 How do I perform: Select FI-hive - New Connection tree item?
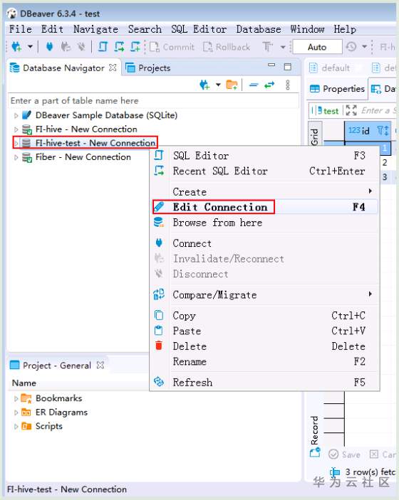86,129
